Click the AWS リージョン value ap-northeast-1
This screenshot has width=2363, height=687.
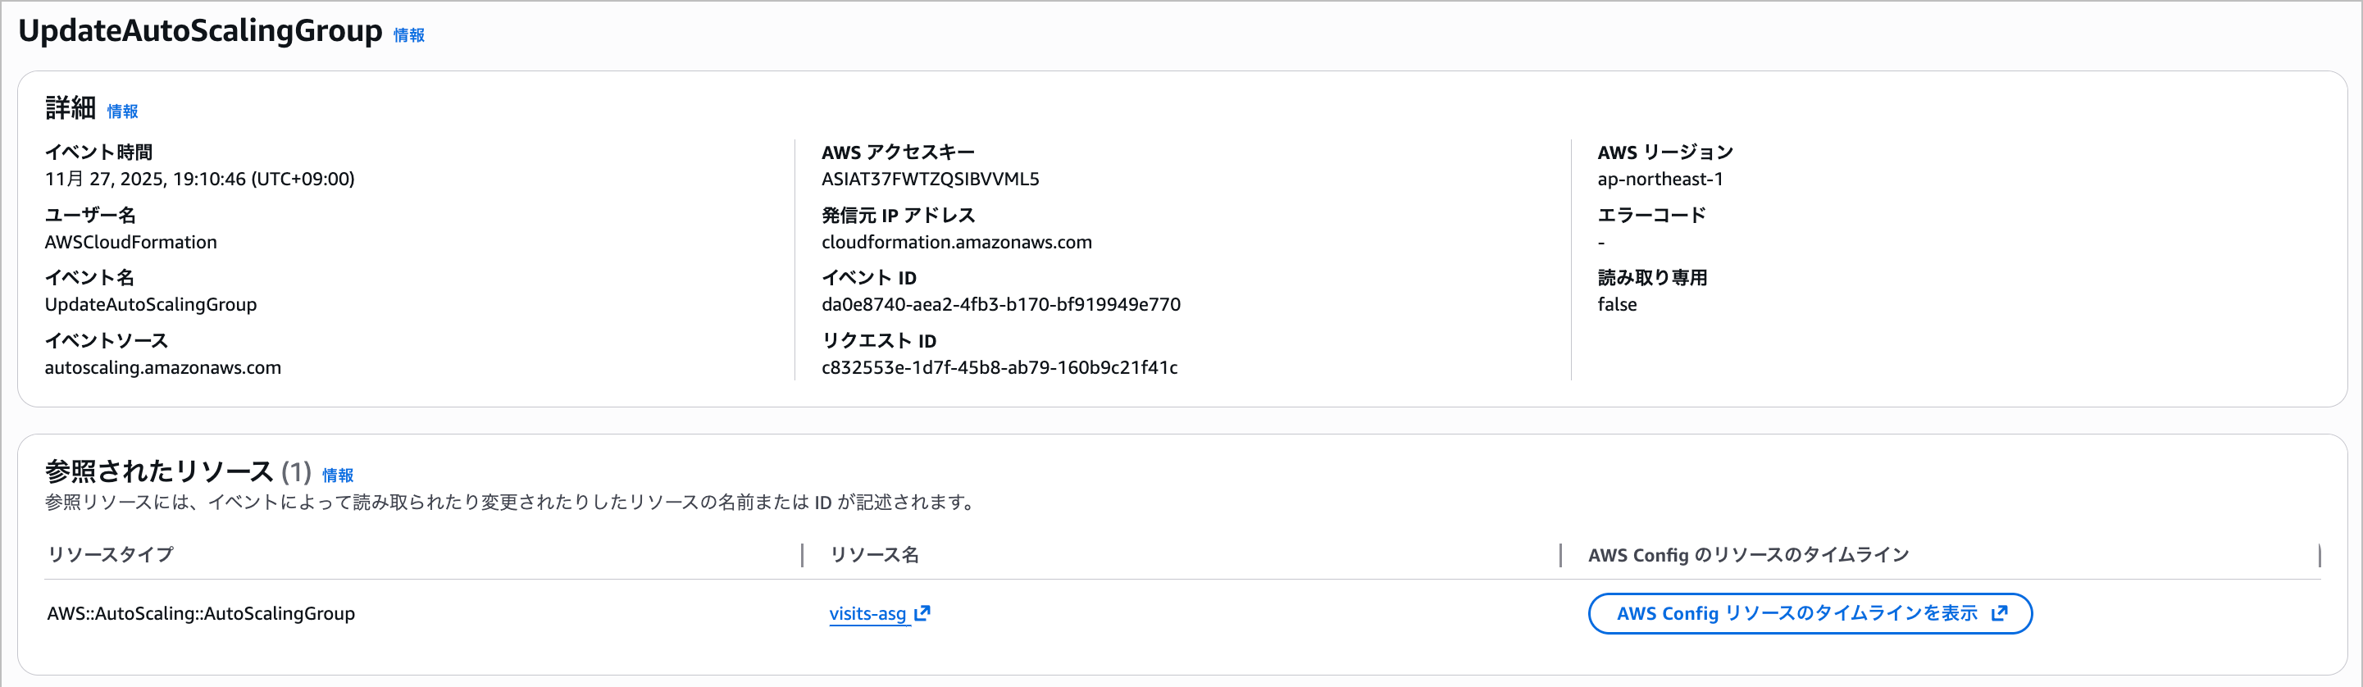[x=1660, y=179]
